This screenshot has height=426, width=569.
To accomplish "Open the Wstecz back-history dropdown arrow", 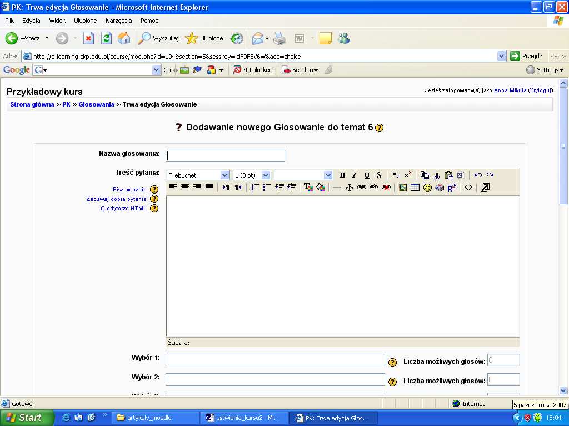I will [x=47, y=38].
